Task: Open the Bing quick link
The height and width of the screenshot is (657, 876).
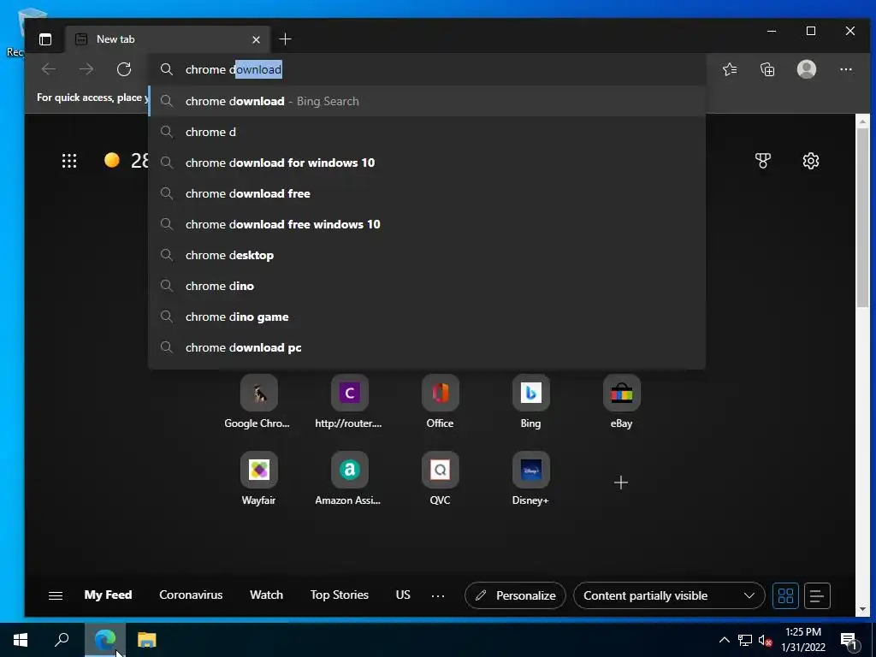Action: click(x=530, y=401)
